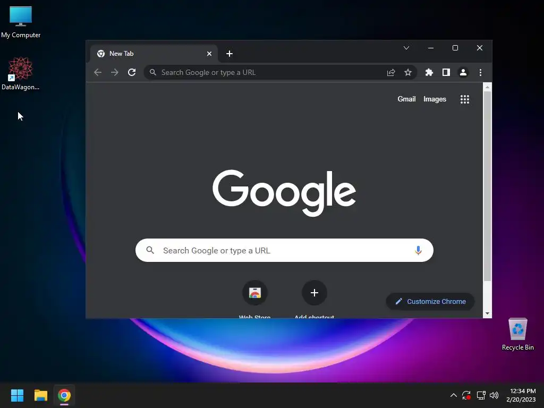Click the Google logo
This screenshot has height=408, width=544.
pyautogui.click(x=284, y=192)
